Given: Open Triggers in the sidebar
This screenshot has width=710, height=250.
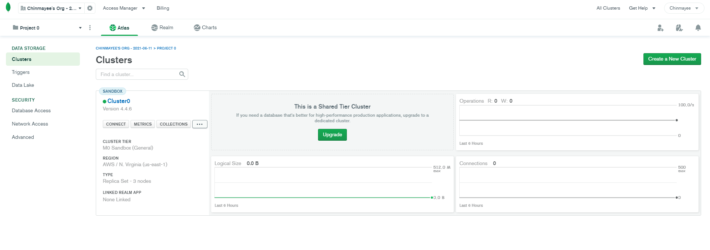Looking at the screenshot, I should coord(21,72).
